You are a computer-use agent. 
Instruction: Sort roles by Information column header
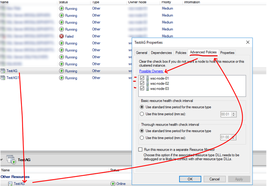pyautogui.click(x=192, y=2)
